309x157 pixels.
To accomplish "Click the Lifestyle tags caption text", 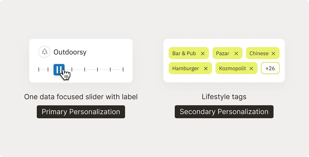I will 224,97.
